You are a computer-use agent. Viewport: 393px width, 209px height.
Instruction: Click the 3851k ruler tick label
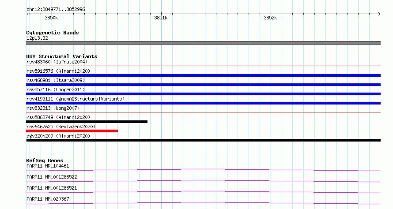161,18
